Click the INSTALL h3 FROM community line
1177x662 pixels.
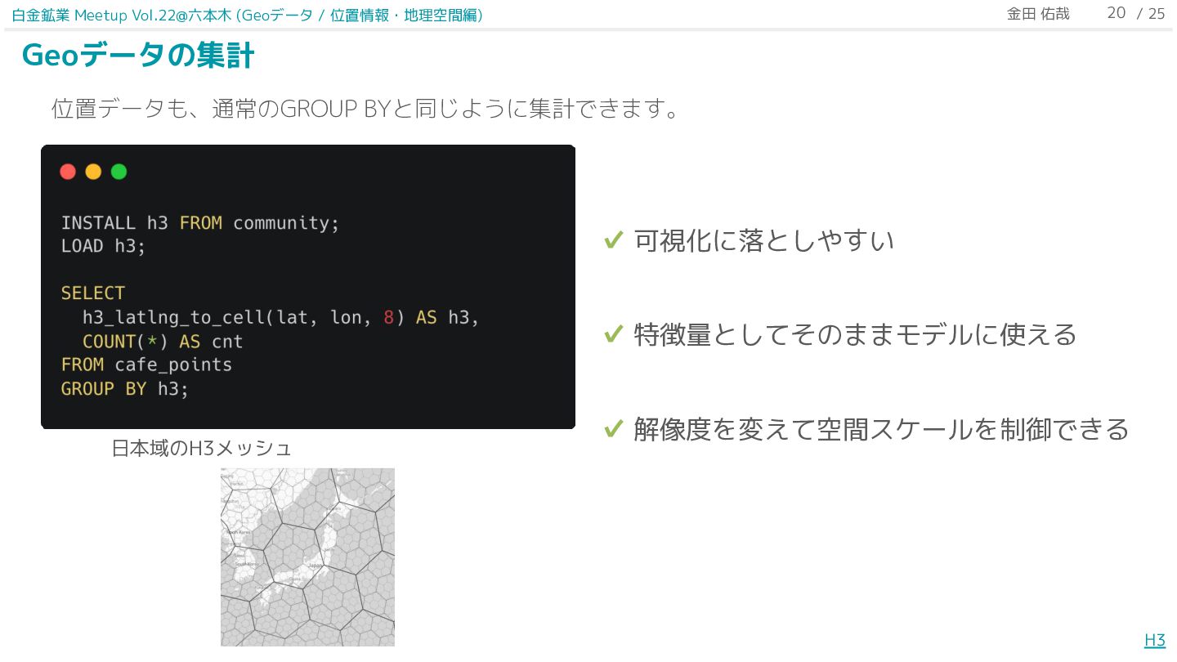(199, 223)
